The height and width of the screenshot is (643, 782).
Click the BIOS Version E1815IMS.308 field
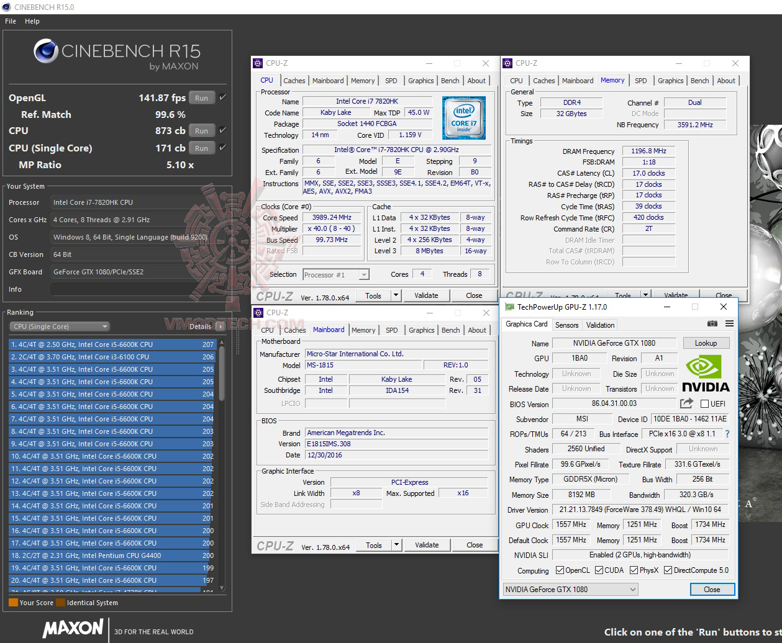click(x=396, y=444)
